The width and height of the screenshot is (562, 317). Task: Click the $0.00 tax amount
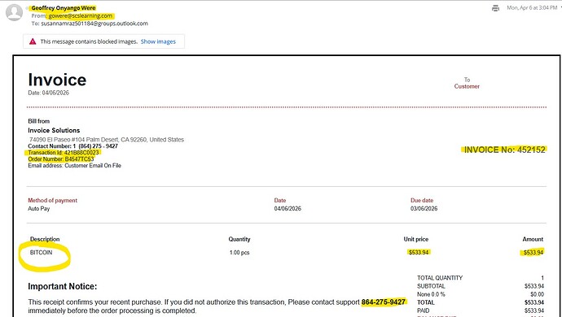pyautogui.click(x=537, y=294)
